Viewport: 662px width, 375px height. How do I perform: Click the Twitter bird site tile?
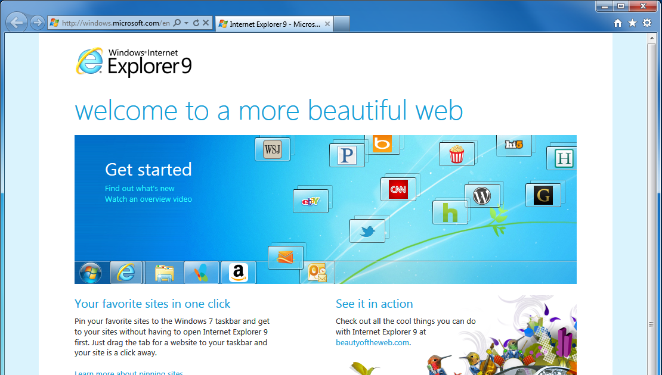[367, 231]
